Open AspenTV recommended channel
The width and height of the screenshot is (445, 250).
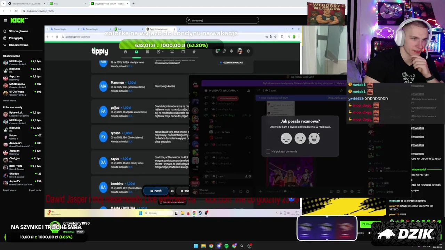(x=22, y=183)
